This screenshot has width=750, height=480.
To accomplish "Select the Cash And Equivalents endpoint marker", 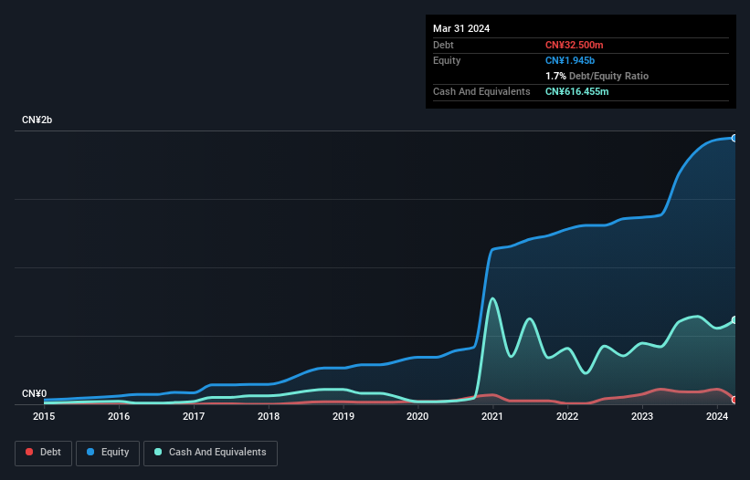I will click(734, 320).
